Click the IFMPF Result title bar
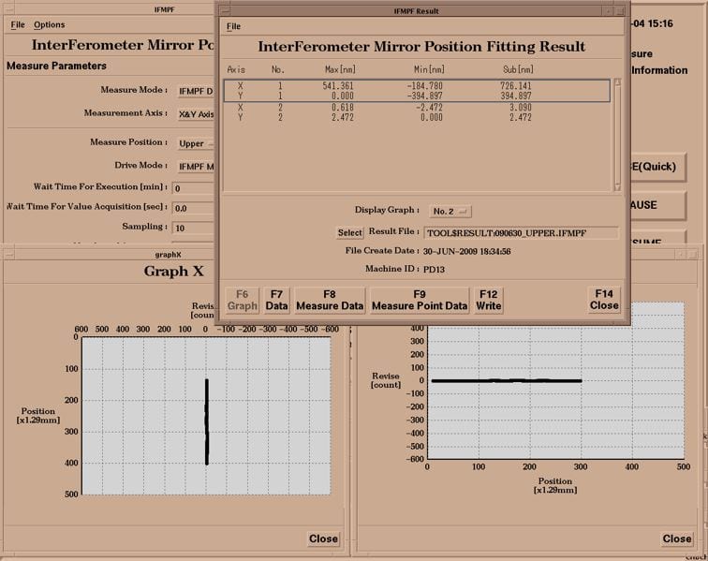This screenshot has height=561, width=708. tap(416, 11)
